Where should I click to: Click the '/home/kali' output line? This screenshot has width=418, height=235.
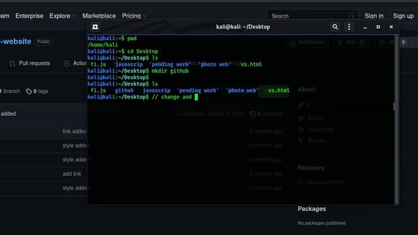103,45
